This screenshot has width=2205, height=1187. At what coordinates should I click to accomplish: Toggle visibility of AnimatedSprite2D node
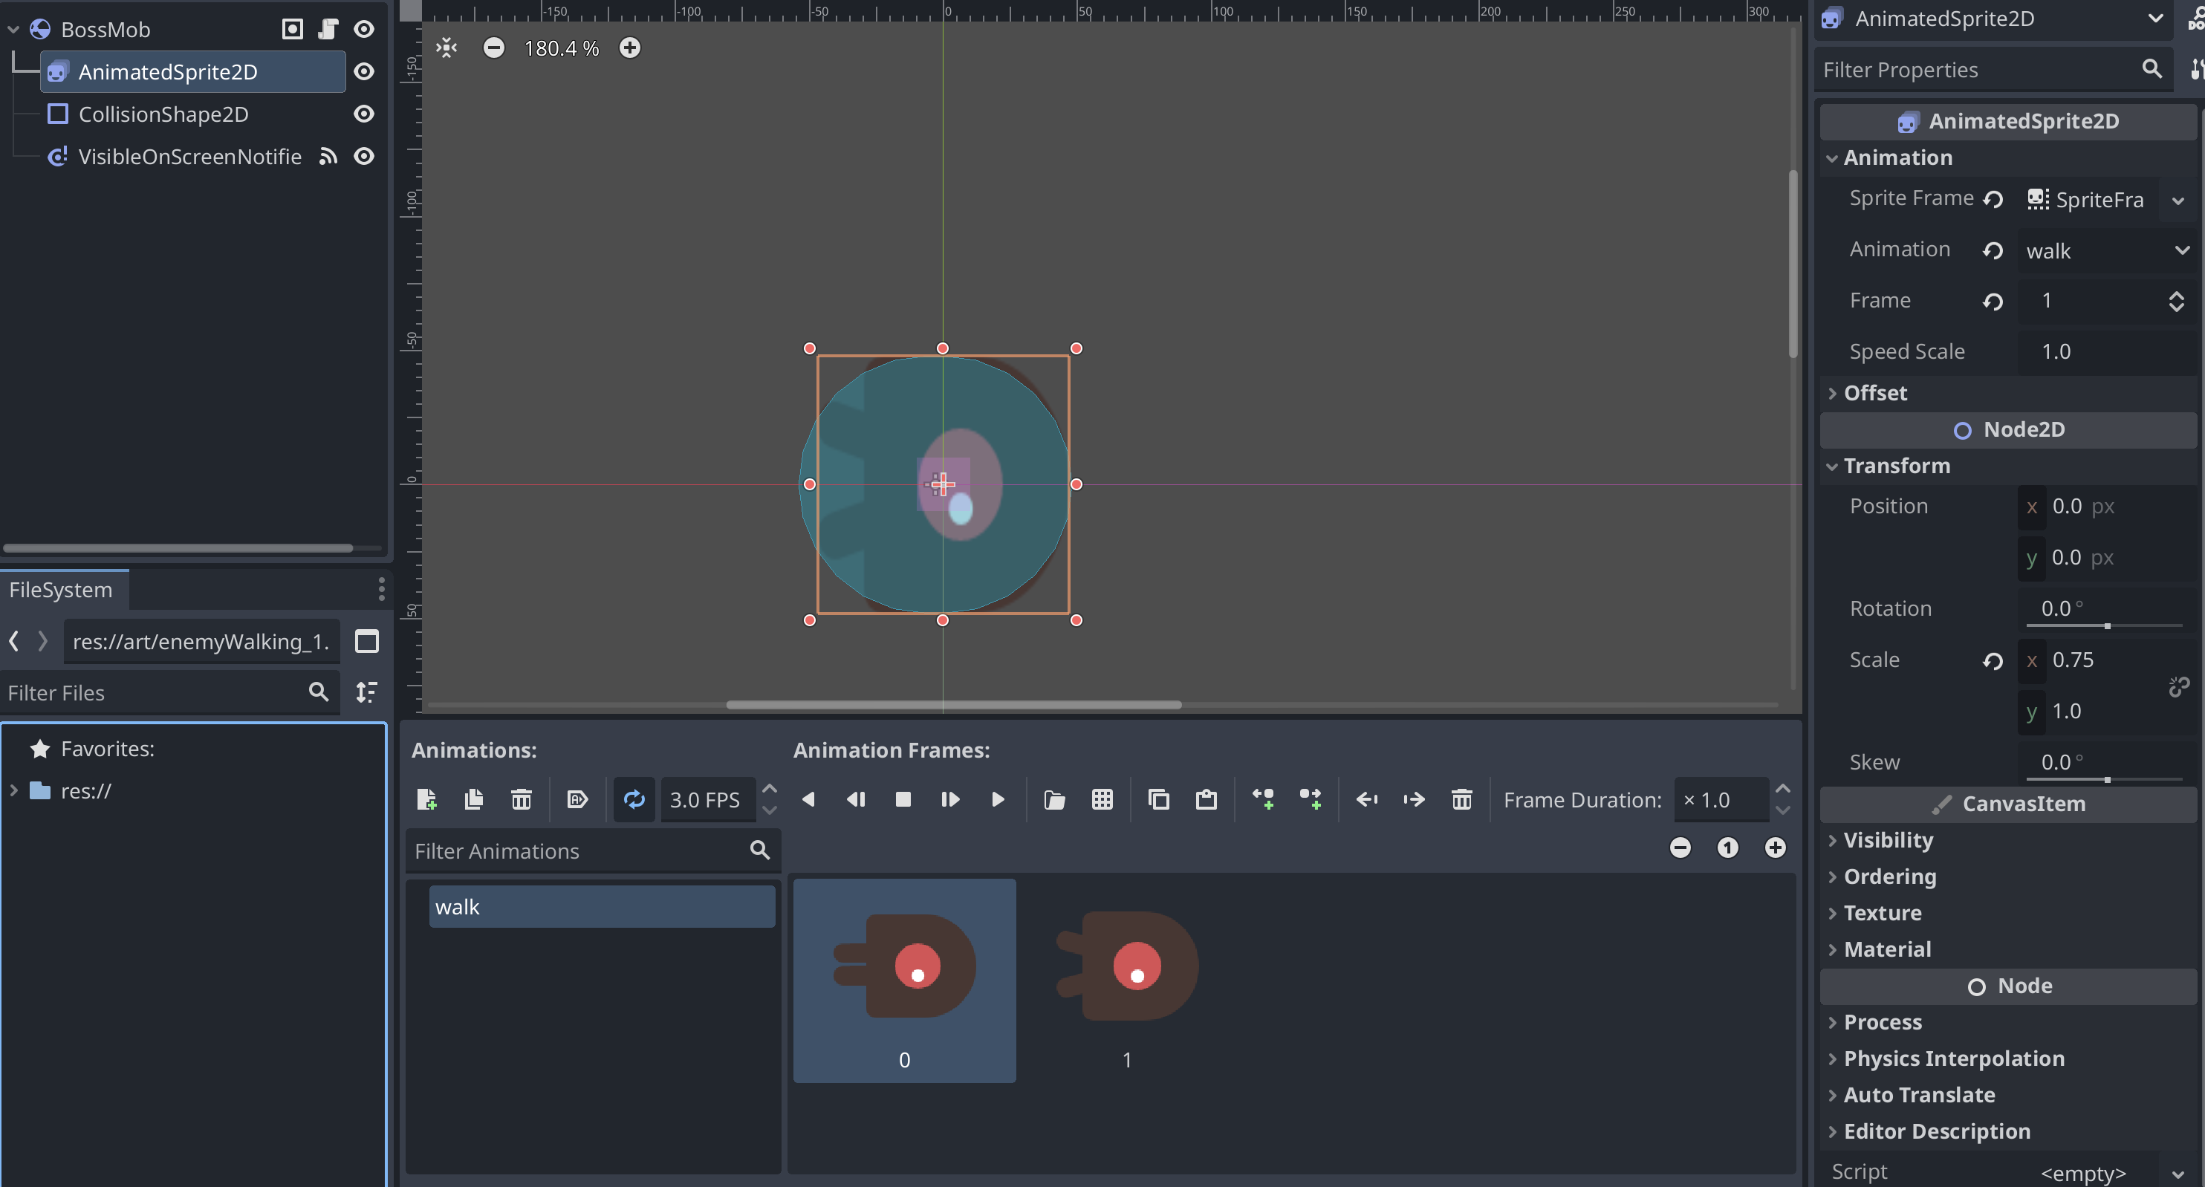click(x=364, y=71)
